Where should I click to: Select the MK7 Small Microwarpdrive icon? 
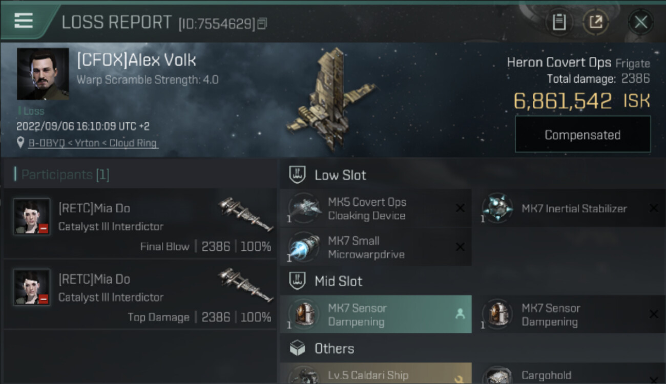[x=304, y=247]
